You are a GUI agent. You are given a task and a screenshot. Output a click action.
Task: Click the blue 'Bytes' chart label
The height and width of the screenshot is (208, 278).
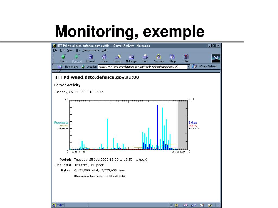pos(192,122)
